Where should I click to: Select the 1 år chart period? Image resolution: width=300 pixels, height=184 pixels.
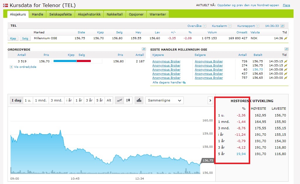[79, 100]
